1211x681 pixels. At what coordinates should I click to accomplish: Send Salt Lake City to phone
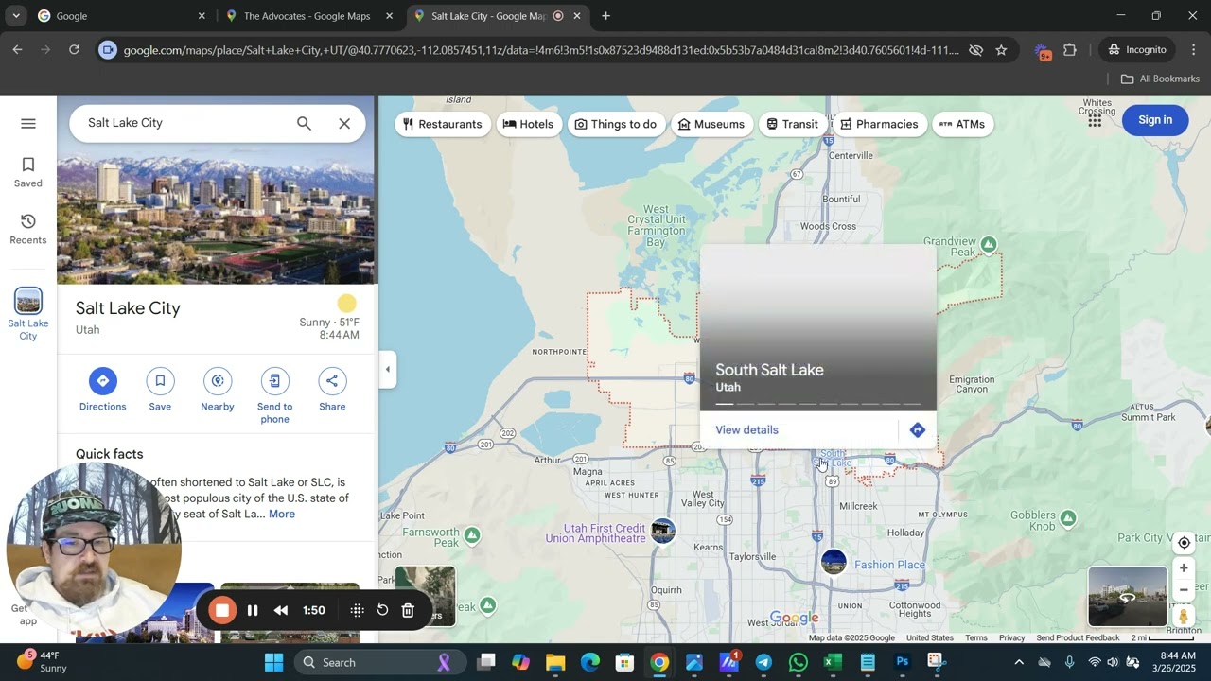coord(274,395)
